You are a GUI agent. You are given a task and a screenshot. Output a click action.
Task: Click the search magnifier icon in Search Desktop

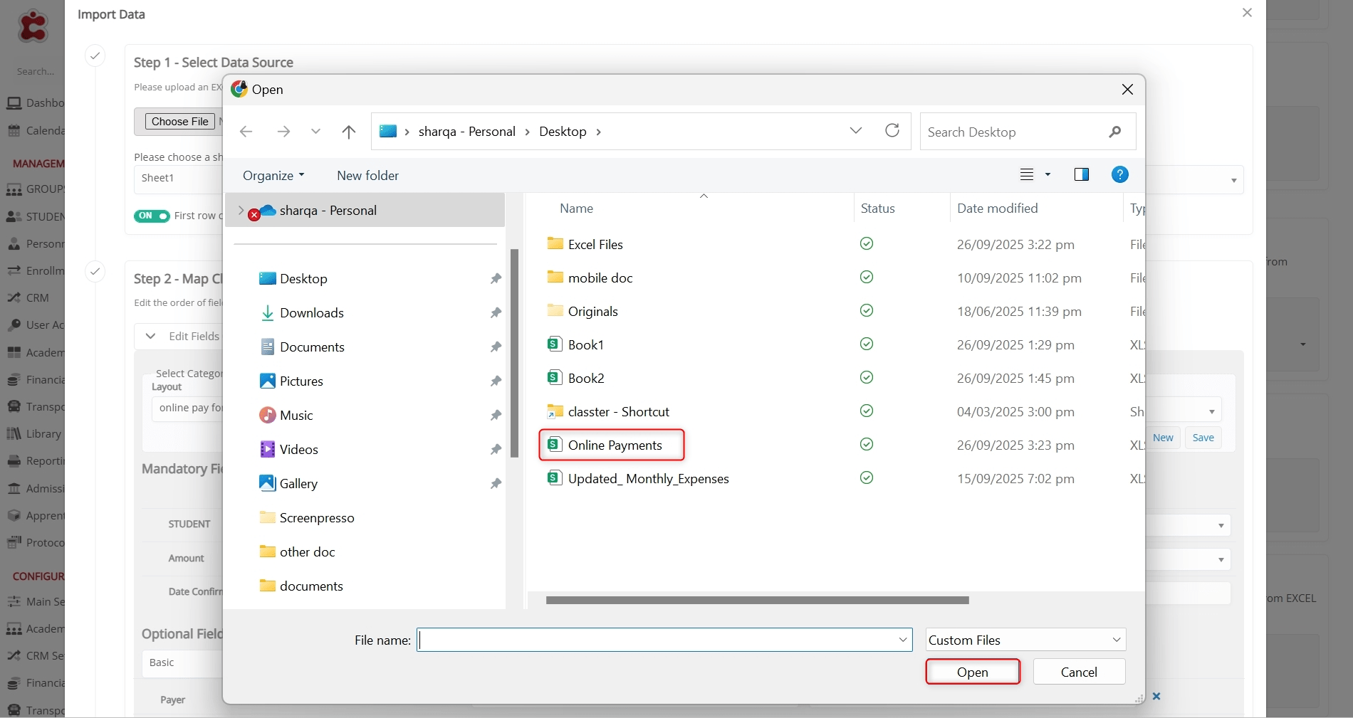(x=1114, y=132)
